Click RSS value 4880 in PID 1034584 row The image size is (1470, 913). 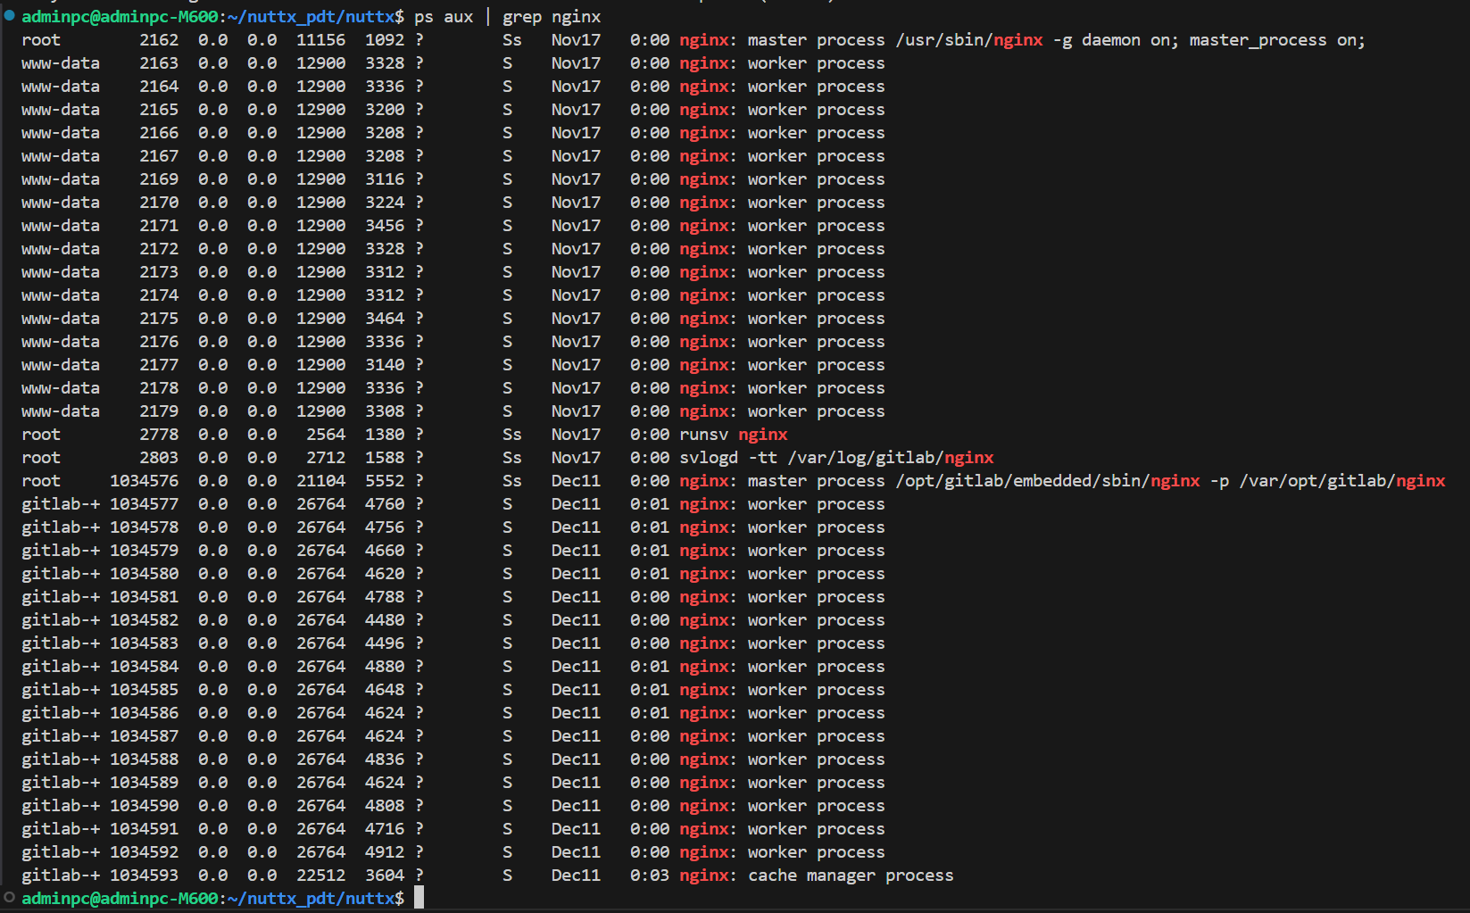click(385, 667)
